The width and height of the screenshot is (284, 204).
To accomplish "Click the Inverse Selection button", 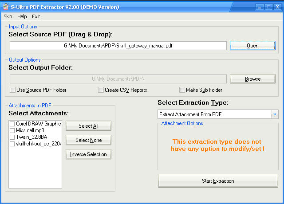I will click(x=88, y=154).
